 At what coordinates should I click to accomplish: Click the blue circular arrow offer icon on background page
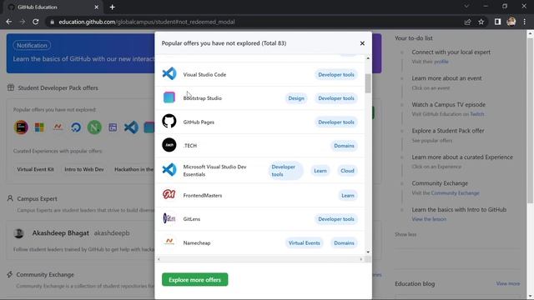click(x=76, y=127)
